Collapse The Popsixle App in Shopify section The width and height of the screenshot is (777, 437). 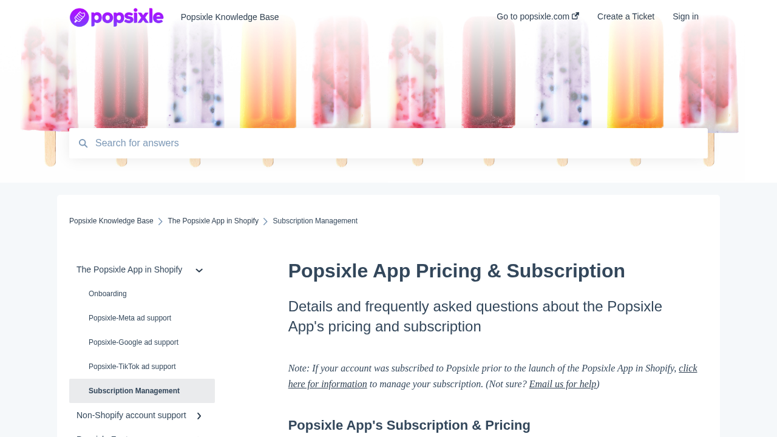click(x=199, y=271)
